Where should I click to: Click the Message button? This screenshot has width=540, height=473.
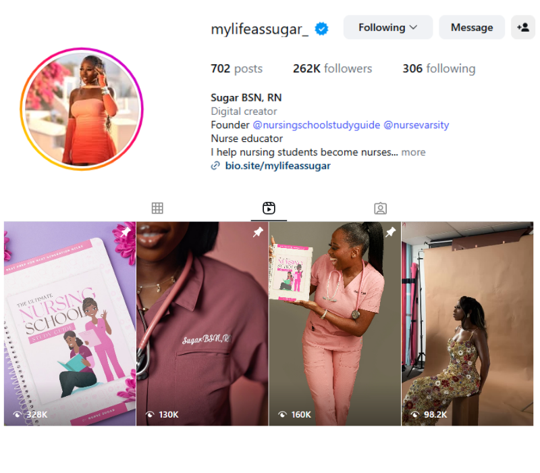pos(472,27)
